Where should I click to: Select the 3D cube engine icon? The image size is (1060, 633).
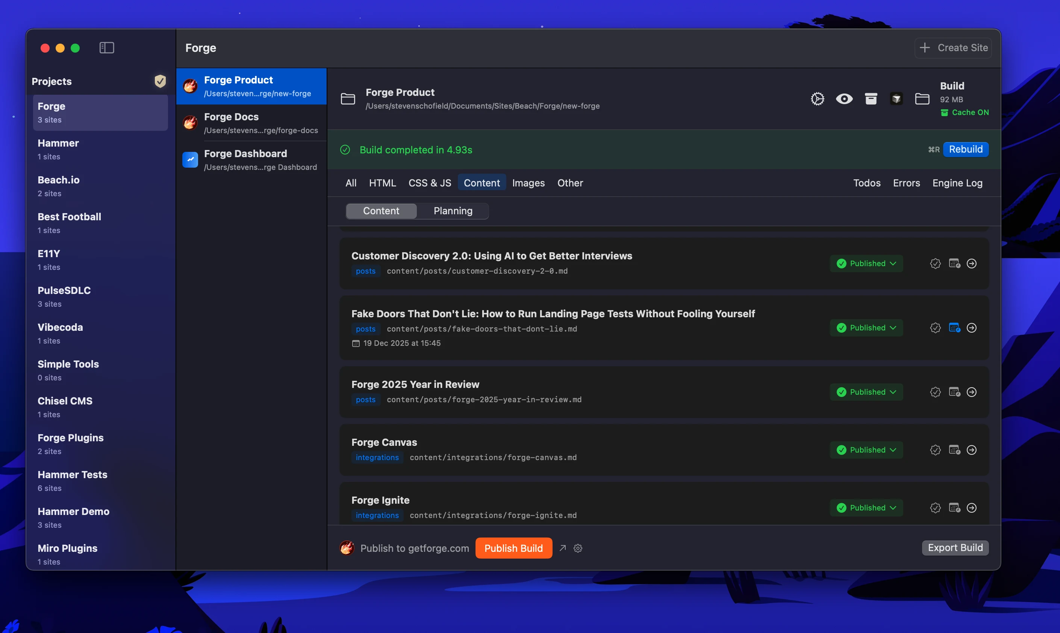tap(896, 98)
